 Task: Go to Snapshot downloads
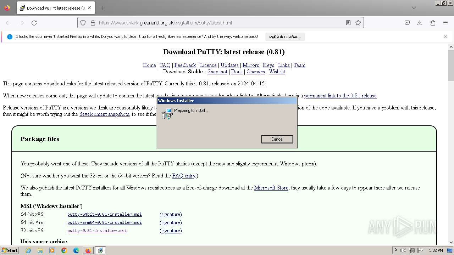(217, 72)
